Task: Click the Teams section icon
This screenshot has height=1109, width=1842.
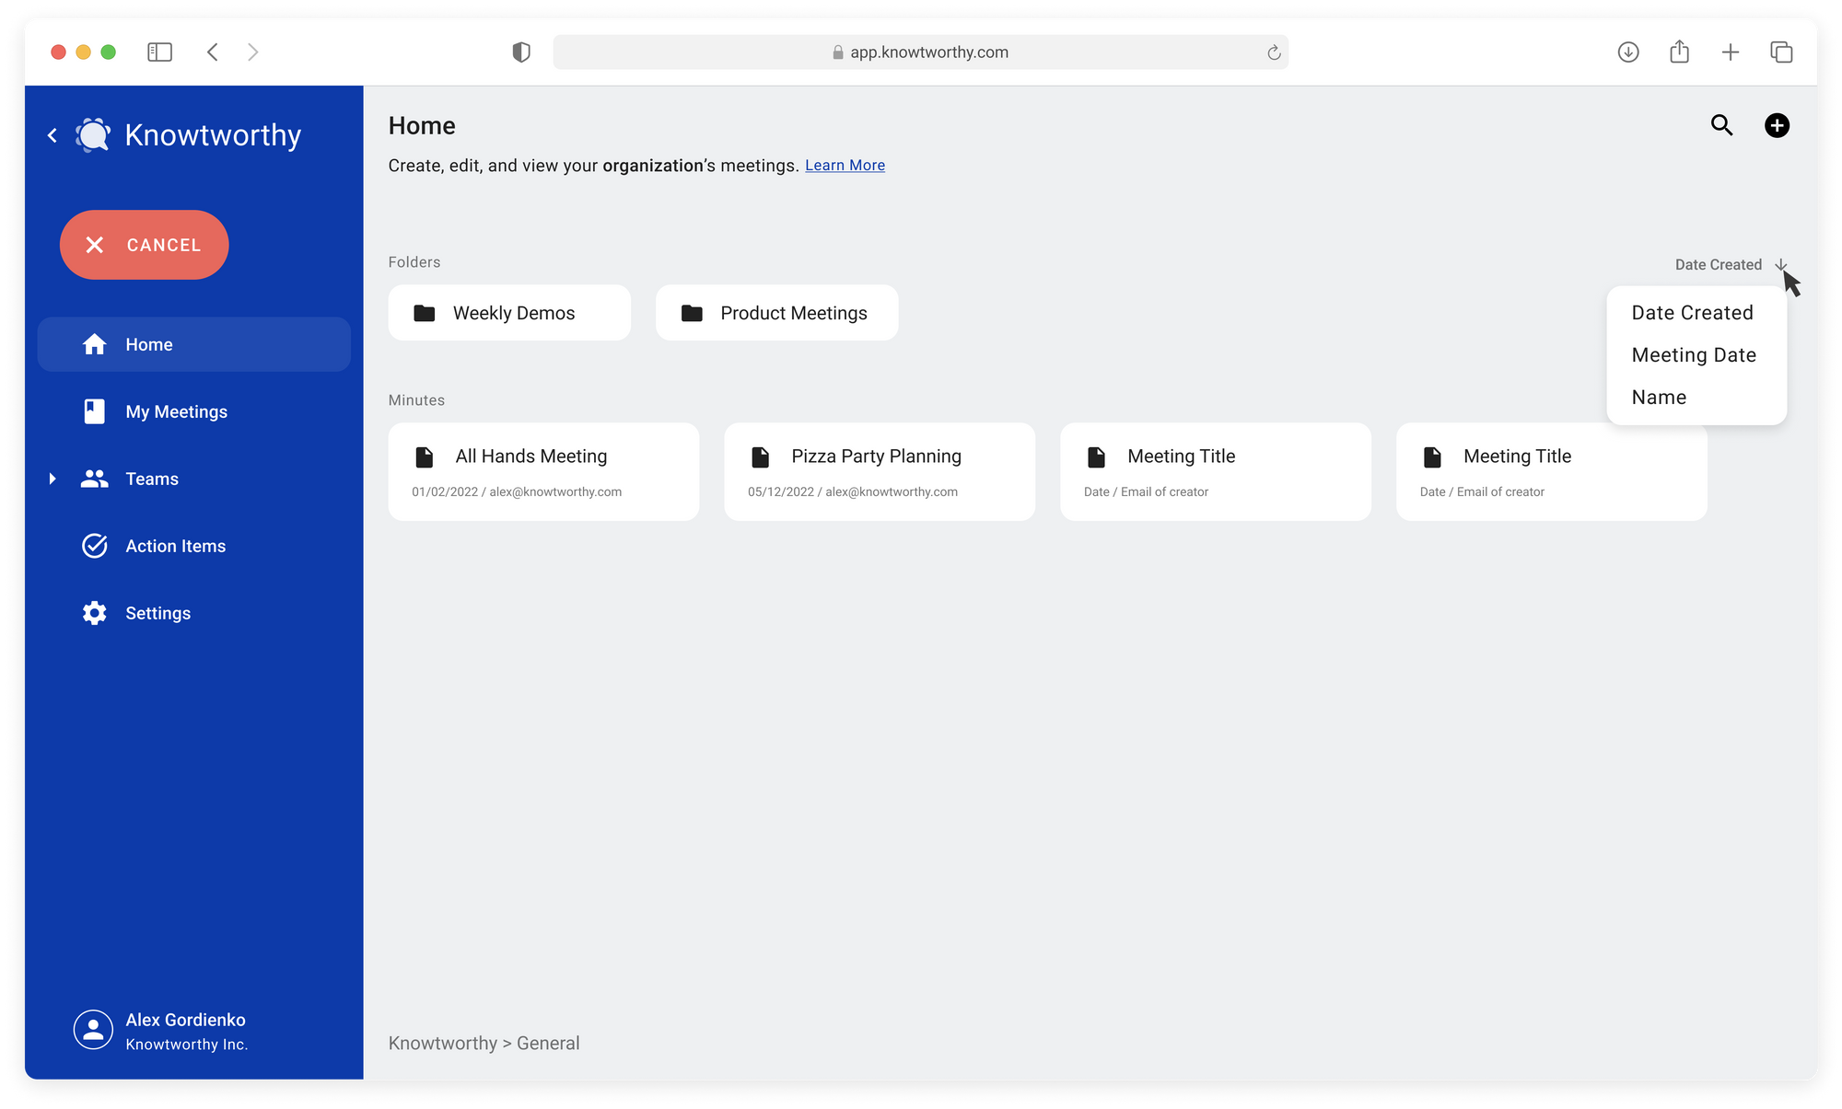Action: [x=93, y=479]
